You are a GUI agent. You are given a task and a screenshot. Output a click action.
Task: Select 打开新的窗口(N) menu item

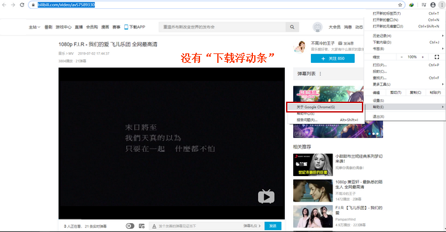(405, 20)
